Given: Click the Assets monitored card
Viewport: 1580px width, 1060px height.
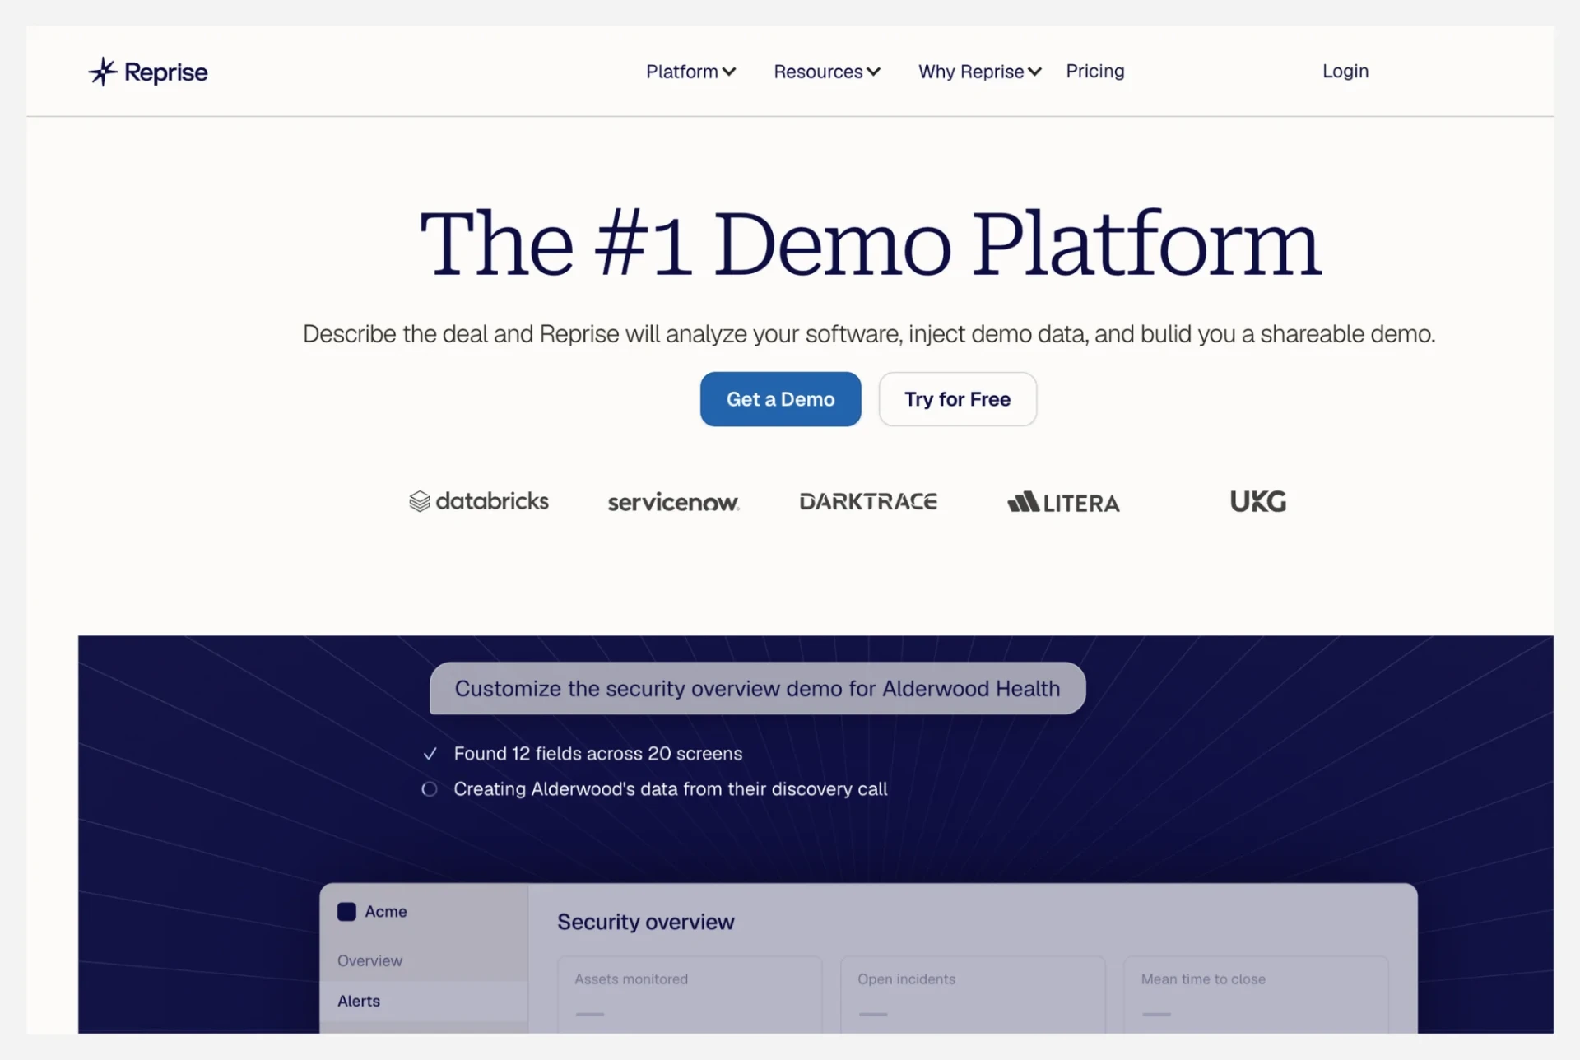Looking at the screenshot, I should tap(690, 994).
